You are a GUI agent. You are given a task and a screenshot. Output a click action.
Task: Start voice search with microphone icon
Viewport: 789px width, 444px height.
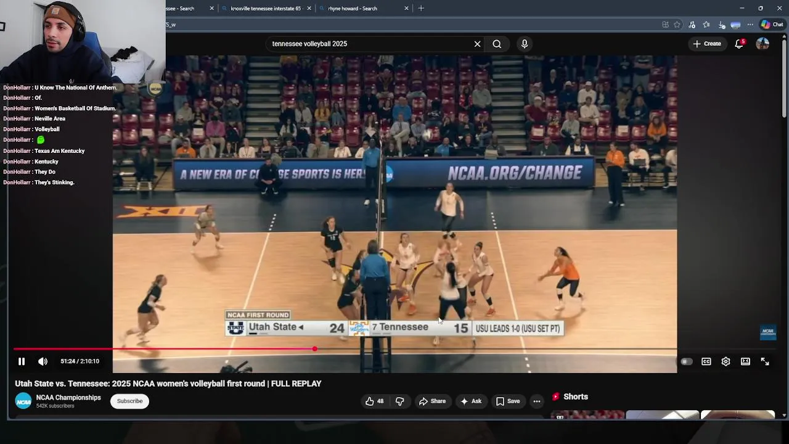point(525,44)
